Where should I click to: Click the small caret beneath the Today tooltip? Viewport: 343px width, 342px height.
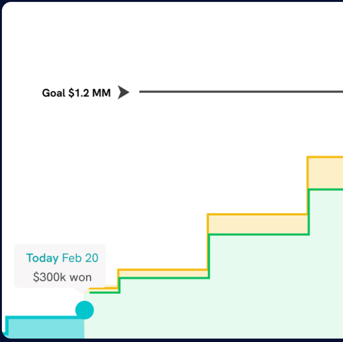81,290
